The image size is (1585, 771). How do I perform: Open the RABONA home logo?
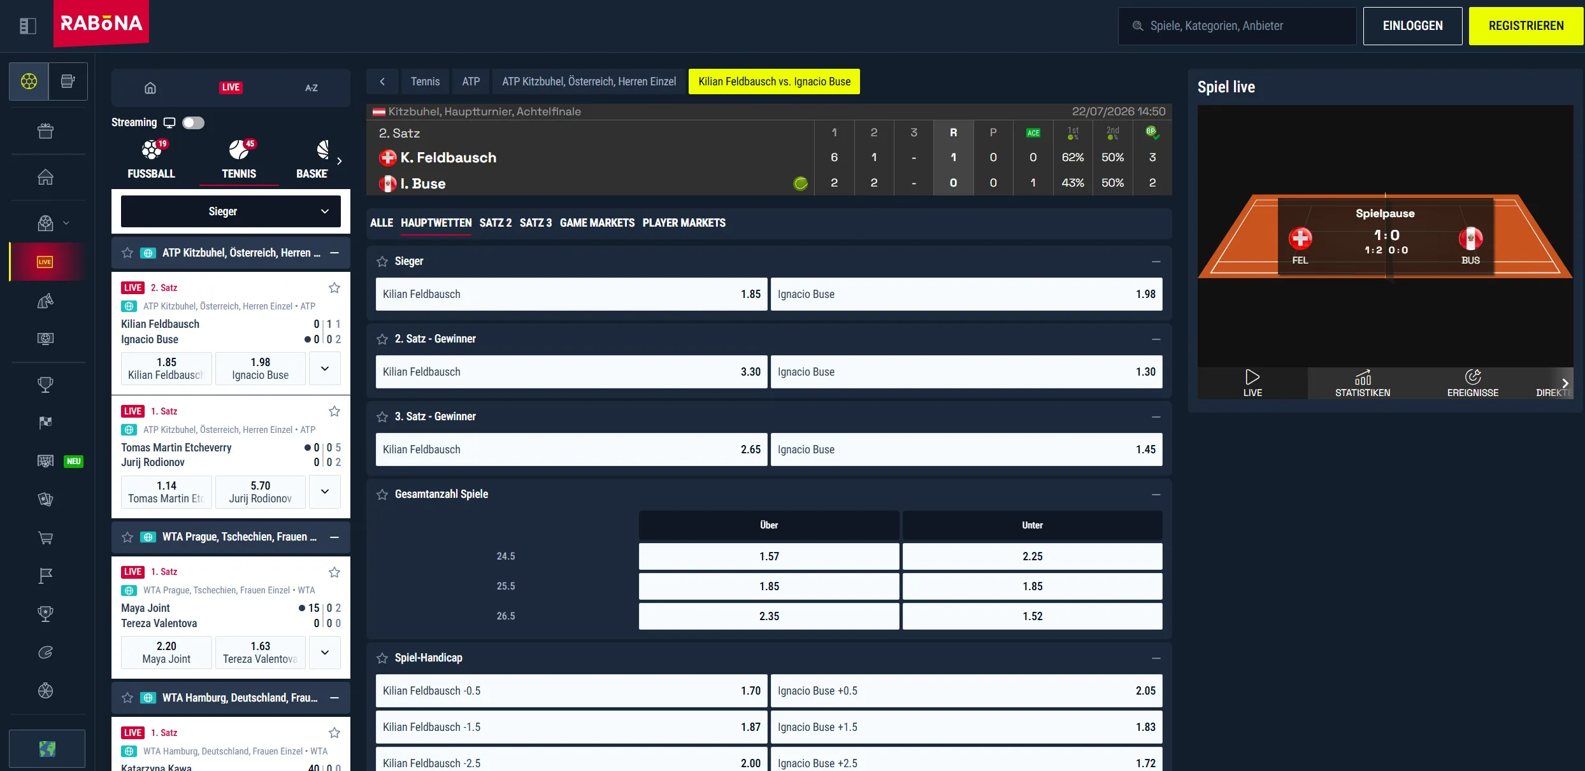[101, 24]
